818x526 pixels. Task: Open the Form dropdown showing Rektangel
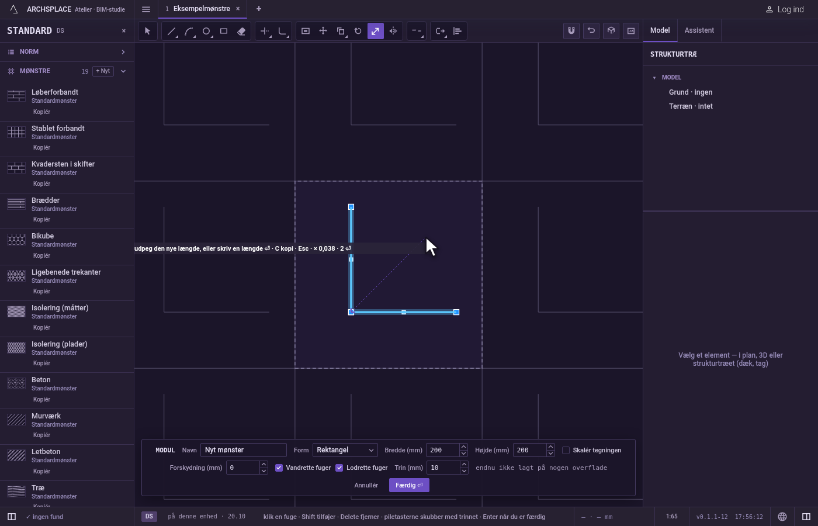[x=345, y=450]
